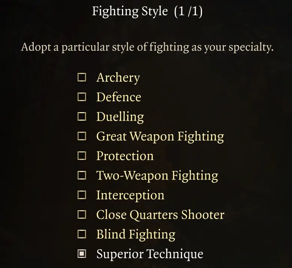
Task: Choose the Protection style label
Action: point(125,156)
